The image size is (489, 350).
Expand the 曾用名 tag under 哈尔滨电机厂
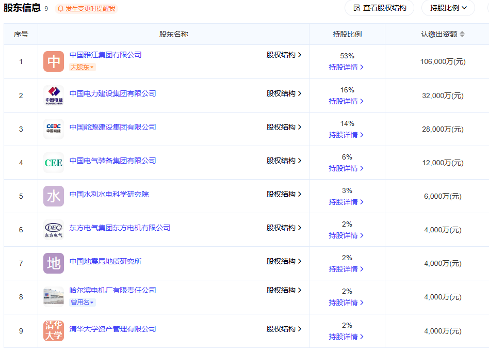(81, 303)
